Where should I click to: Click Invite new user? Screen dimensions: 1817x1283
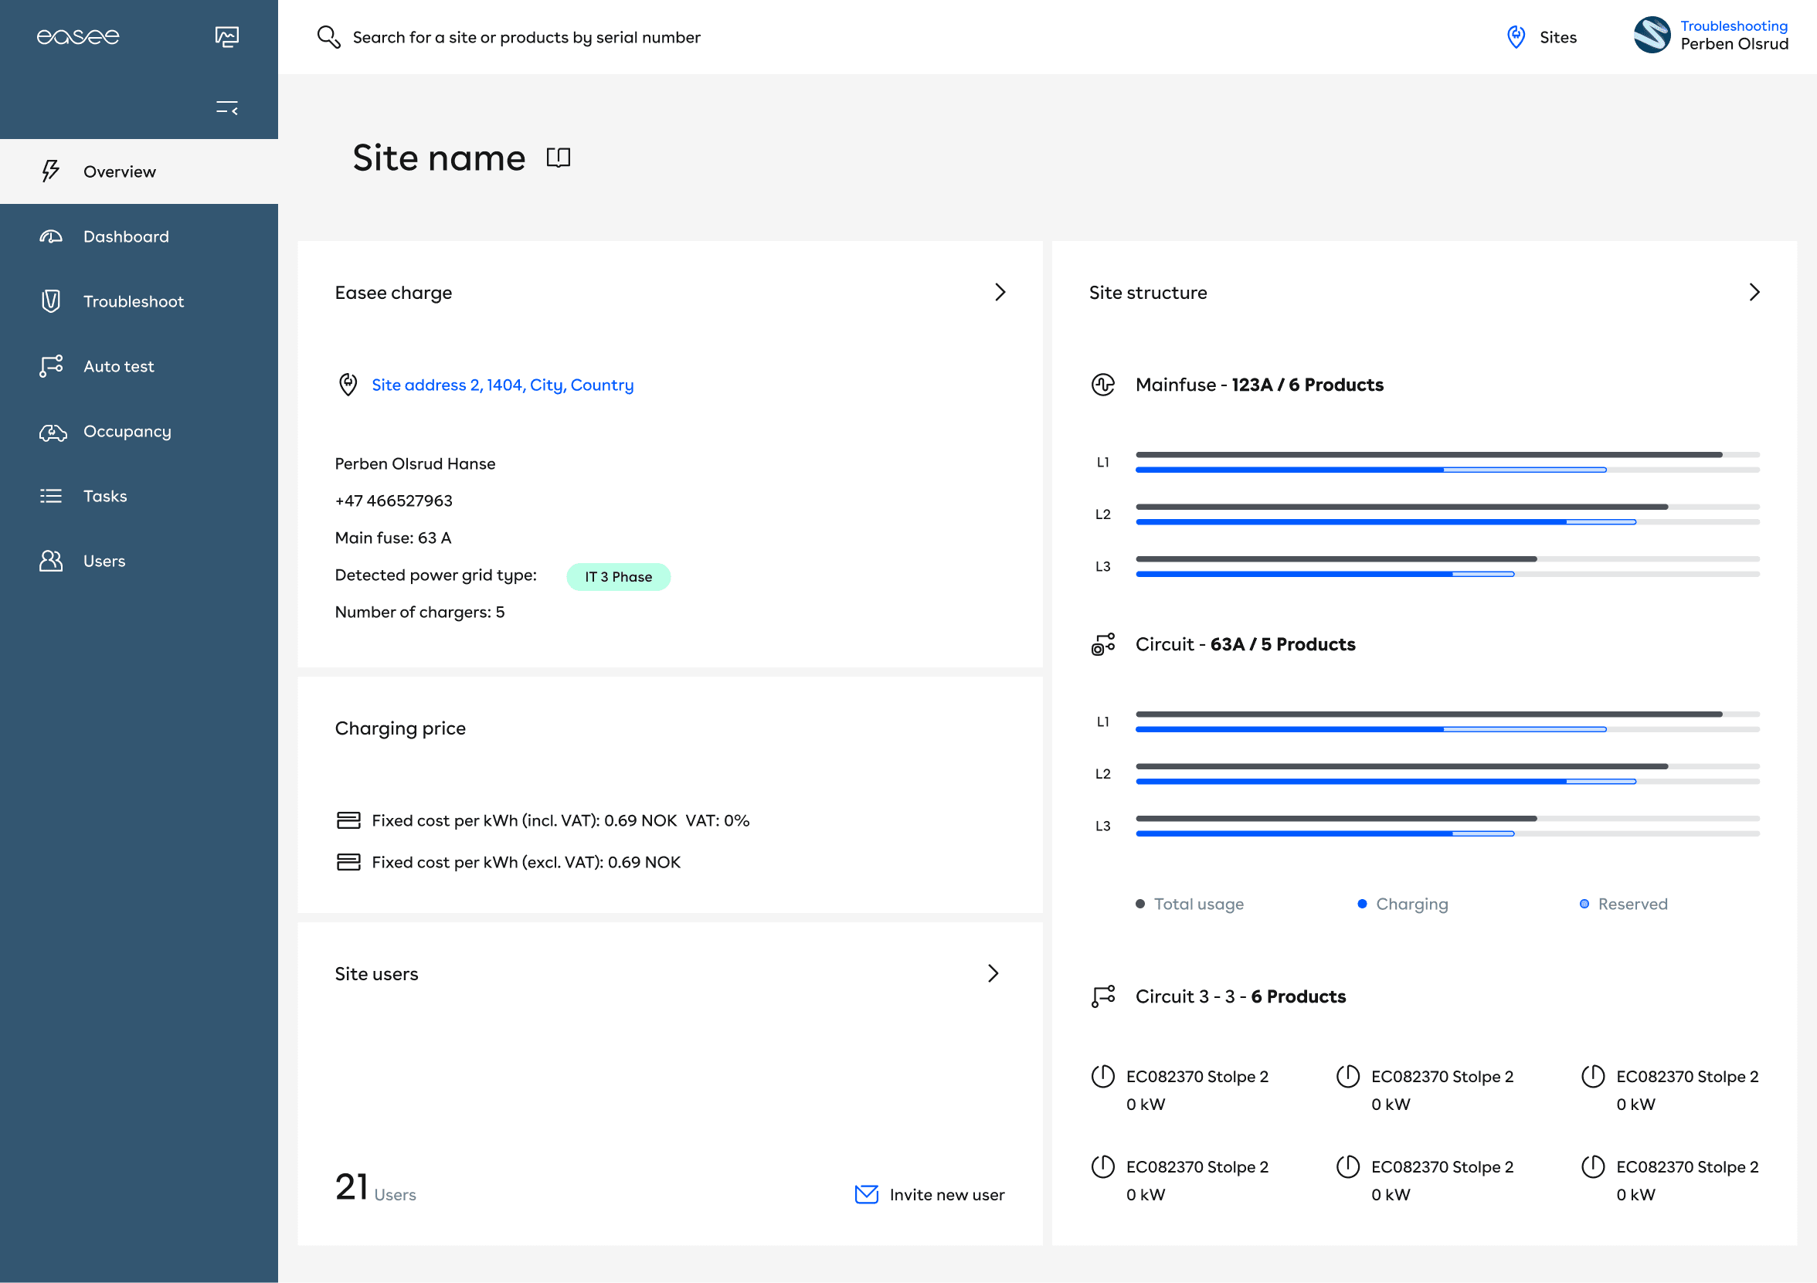point(946,1194)
